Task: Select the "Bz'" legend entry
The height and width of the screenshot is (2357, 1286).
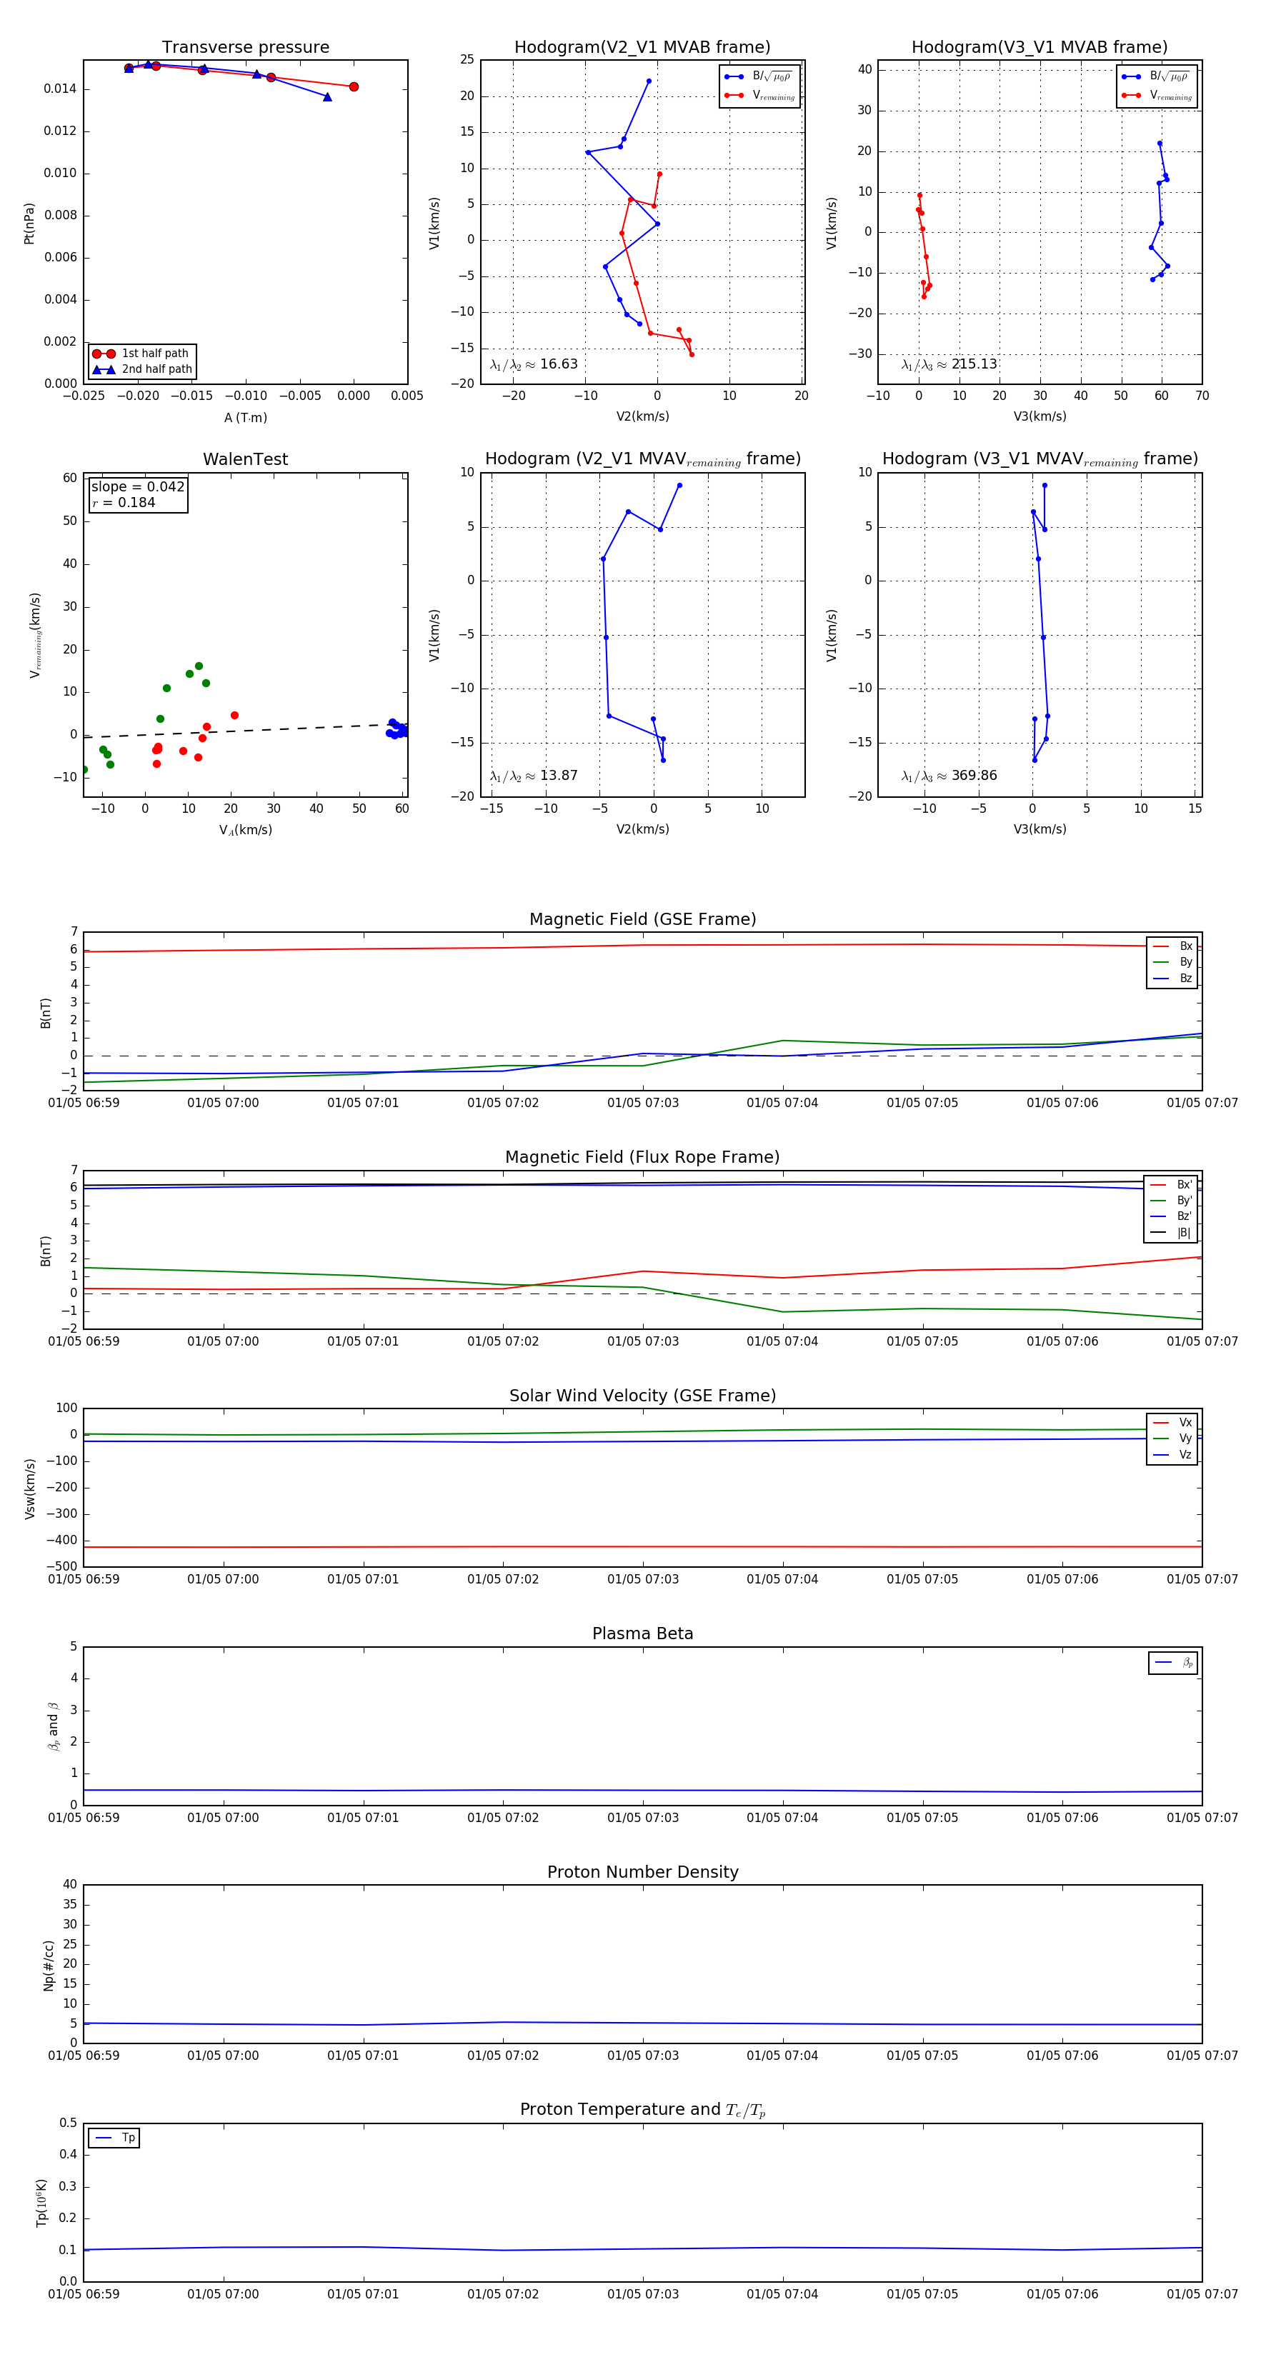Action: tap(1171, 1216)
